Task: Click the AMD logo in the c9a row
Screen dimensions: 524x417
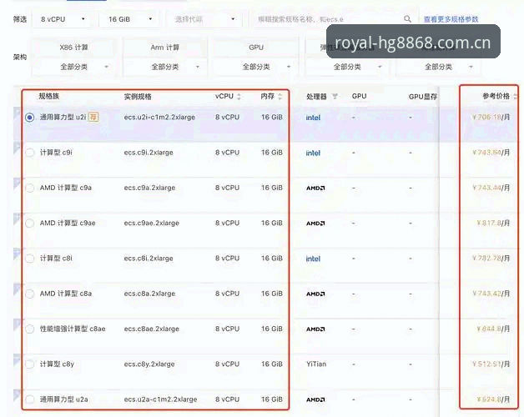Action: click(x=315, y=188)
